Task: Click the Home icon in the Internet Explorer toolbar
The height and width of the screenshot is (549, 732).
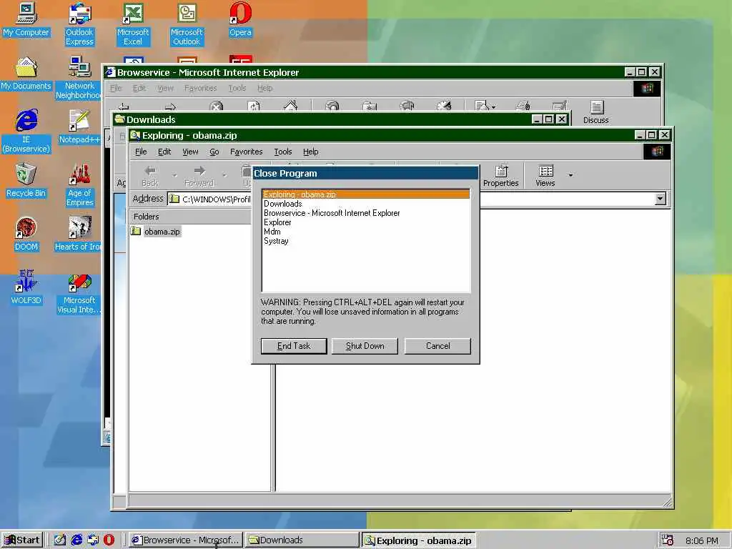Action: click(x=290, y=106)
